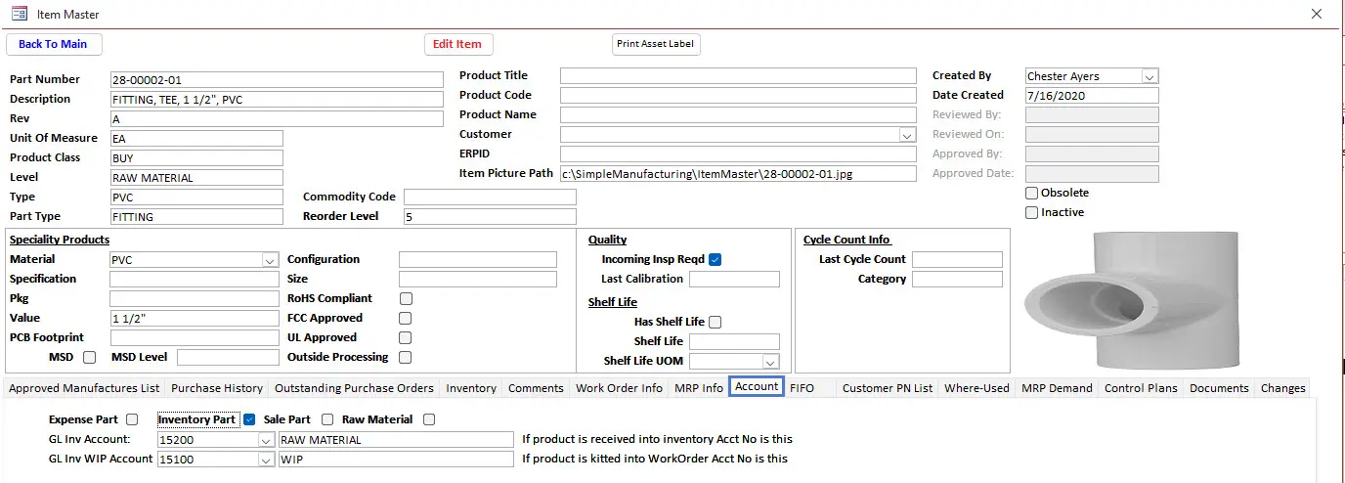Click the Reorder Level field

point(490,217)
